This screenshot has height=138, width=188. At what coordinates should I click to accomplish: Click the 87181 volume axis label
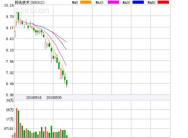pos(9,129)
